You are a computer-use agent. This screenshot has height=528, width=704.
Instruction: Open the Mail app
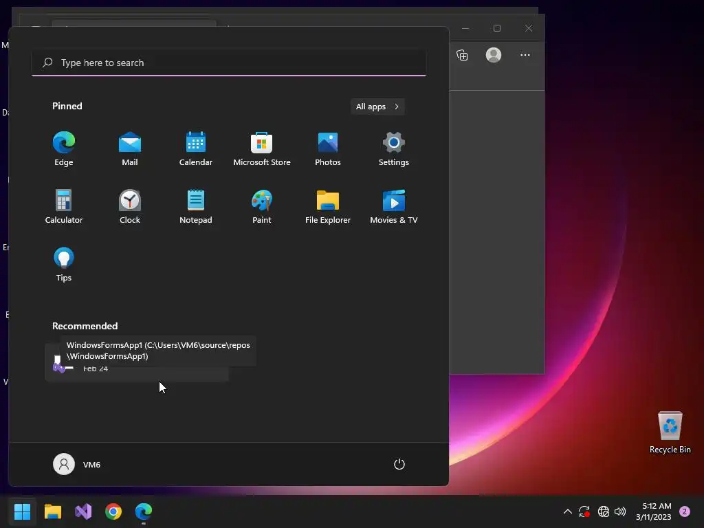(130, 149)
